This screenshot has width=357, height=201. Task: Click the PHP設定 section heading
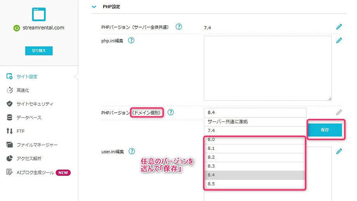point(111,7)
